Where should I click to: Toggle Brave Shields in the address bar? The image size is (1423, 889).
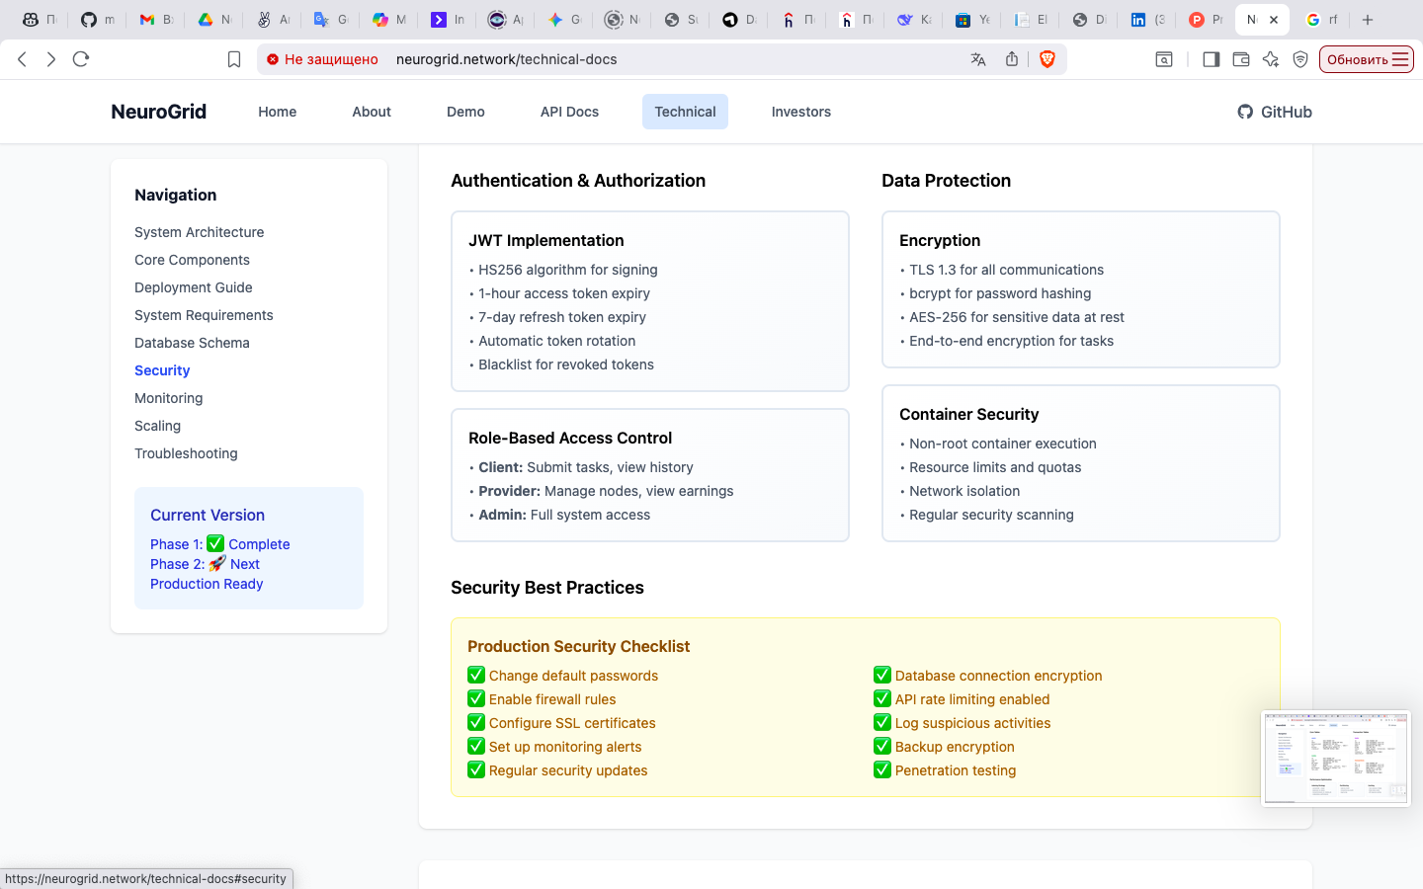tap(1046, 58)
